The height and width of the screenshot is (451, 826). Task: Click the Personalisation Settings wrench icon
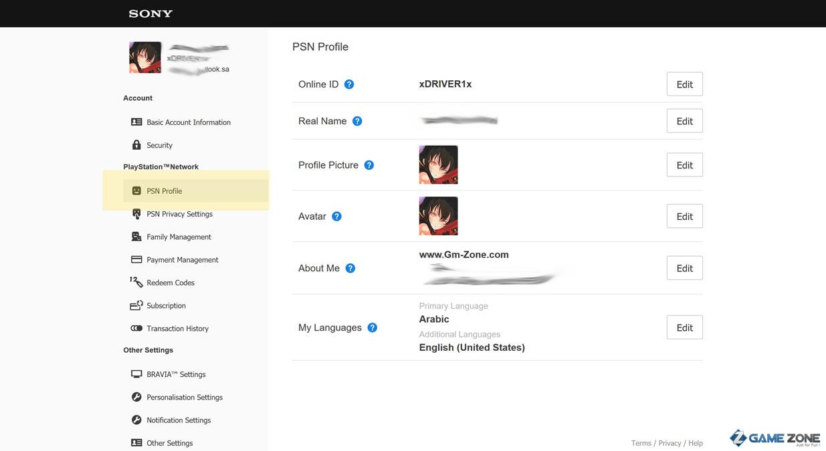coord(136,397)
